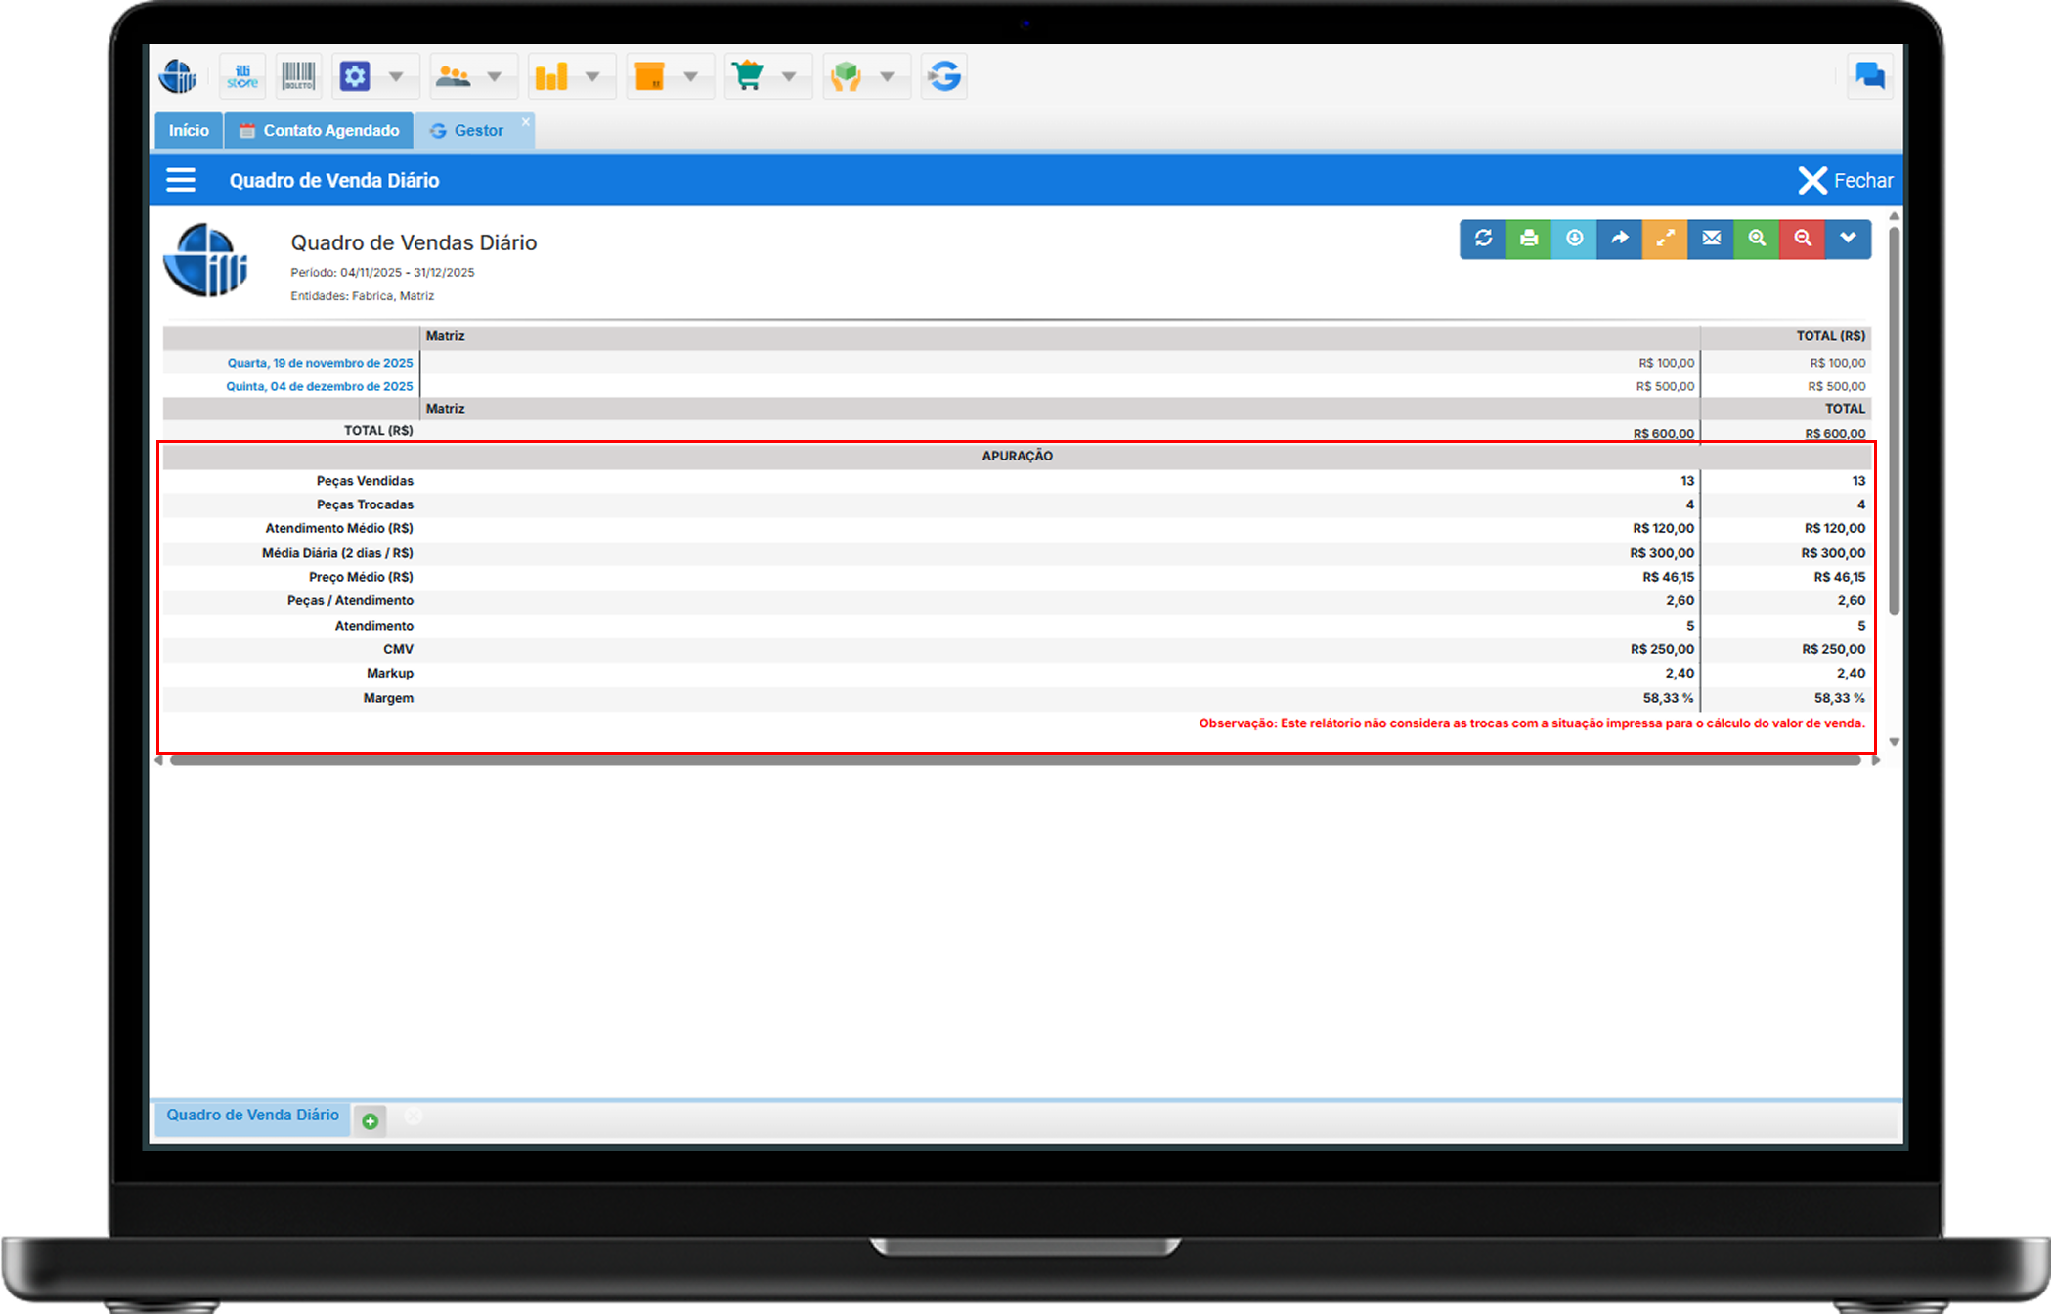Viewport: 2051px width, 1314px height.
Task: Send the report by email envelope icon
Action: pyautogui.click(x=1711, y=239)
